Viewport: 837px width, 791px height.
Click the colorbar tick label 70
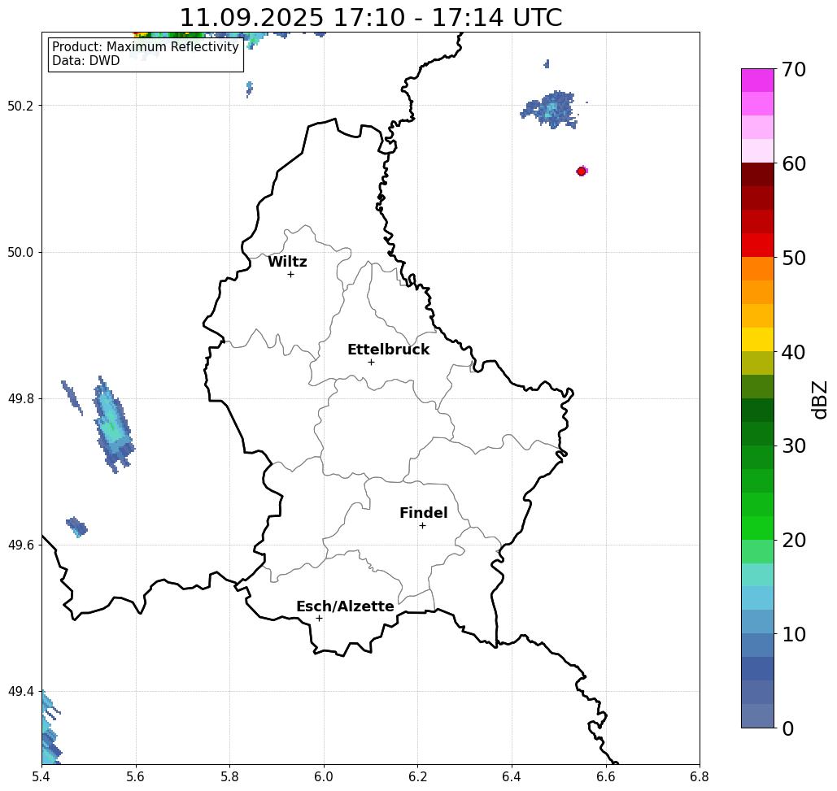[794, 69]
